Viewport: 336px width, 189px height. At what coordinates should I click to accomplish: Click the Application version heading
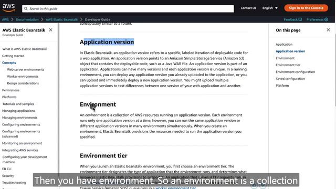pyautogui.click(x=107, y=42)
